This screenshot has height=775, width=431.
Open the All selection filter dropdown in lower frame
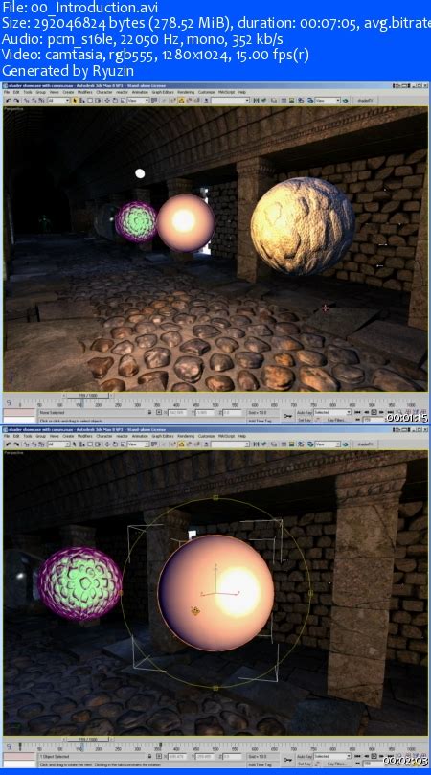[58, 444]
